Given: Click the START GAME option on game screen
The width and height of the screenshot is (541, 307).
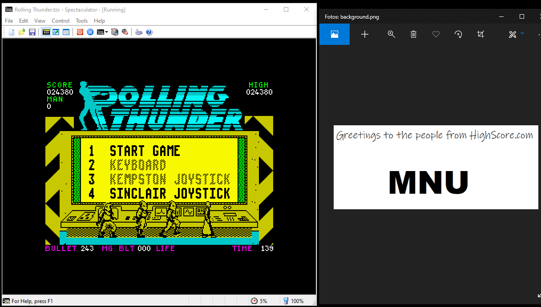Looking at the screenshot, I should click(x=145, y=151).
